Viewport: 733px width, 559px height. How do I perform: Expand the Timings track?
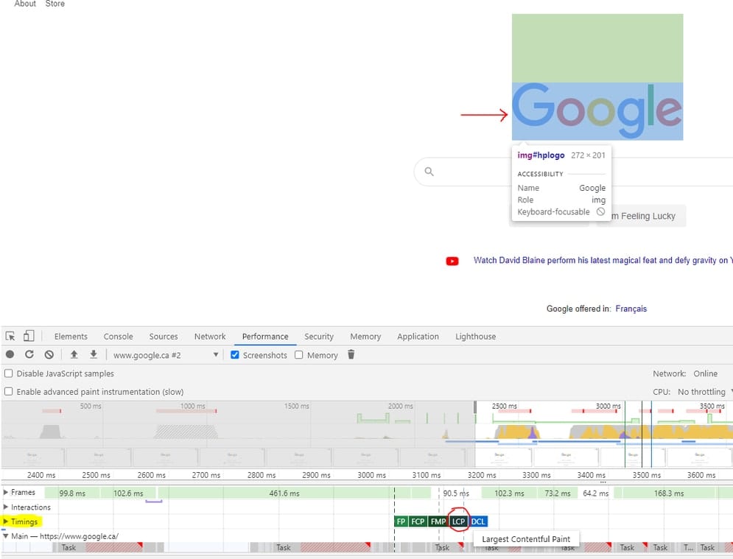[x=6, y=521]
